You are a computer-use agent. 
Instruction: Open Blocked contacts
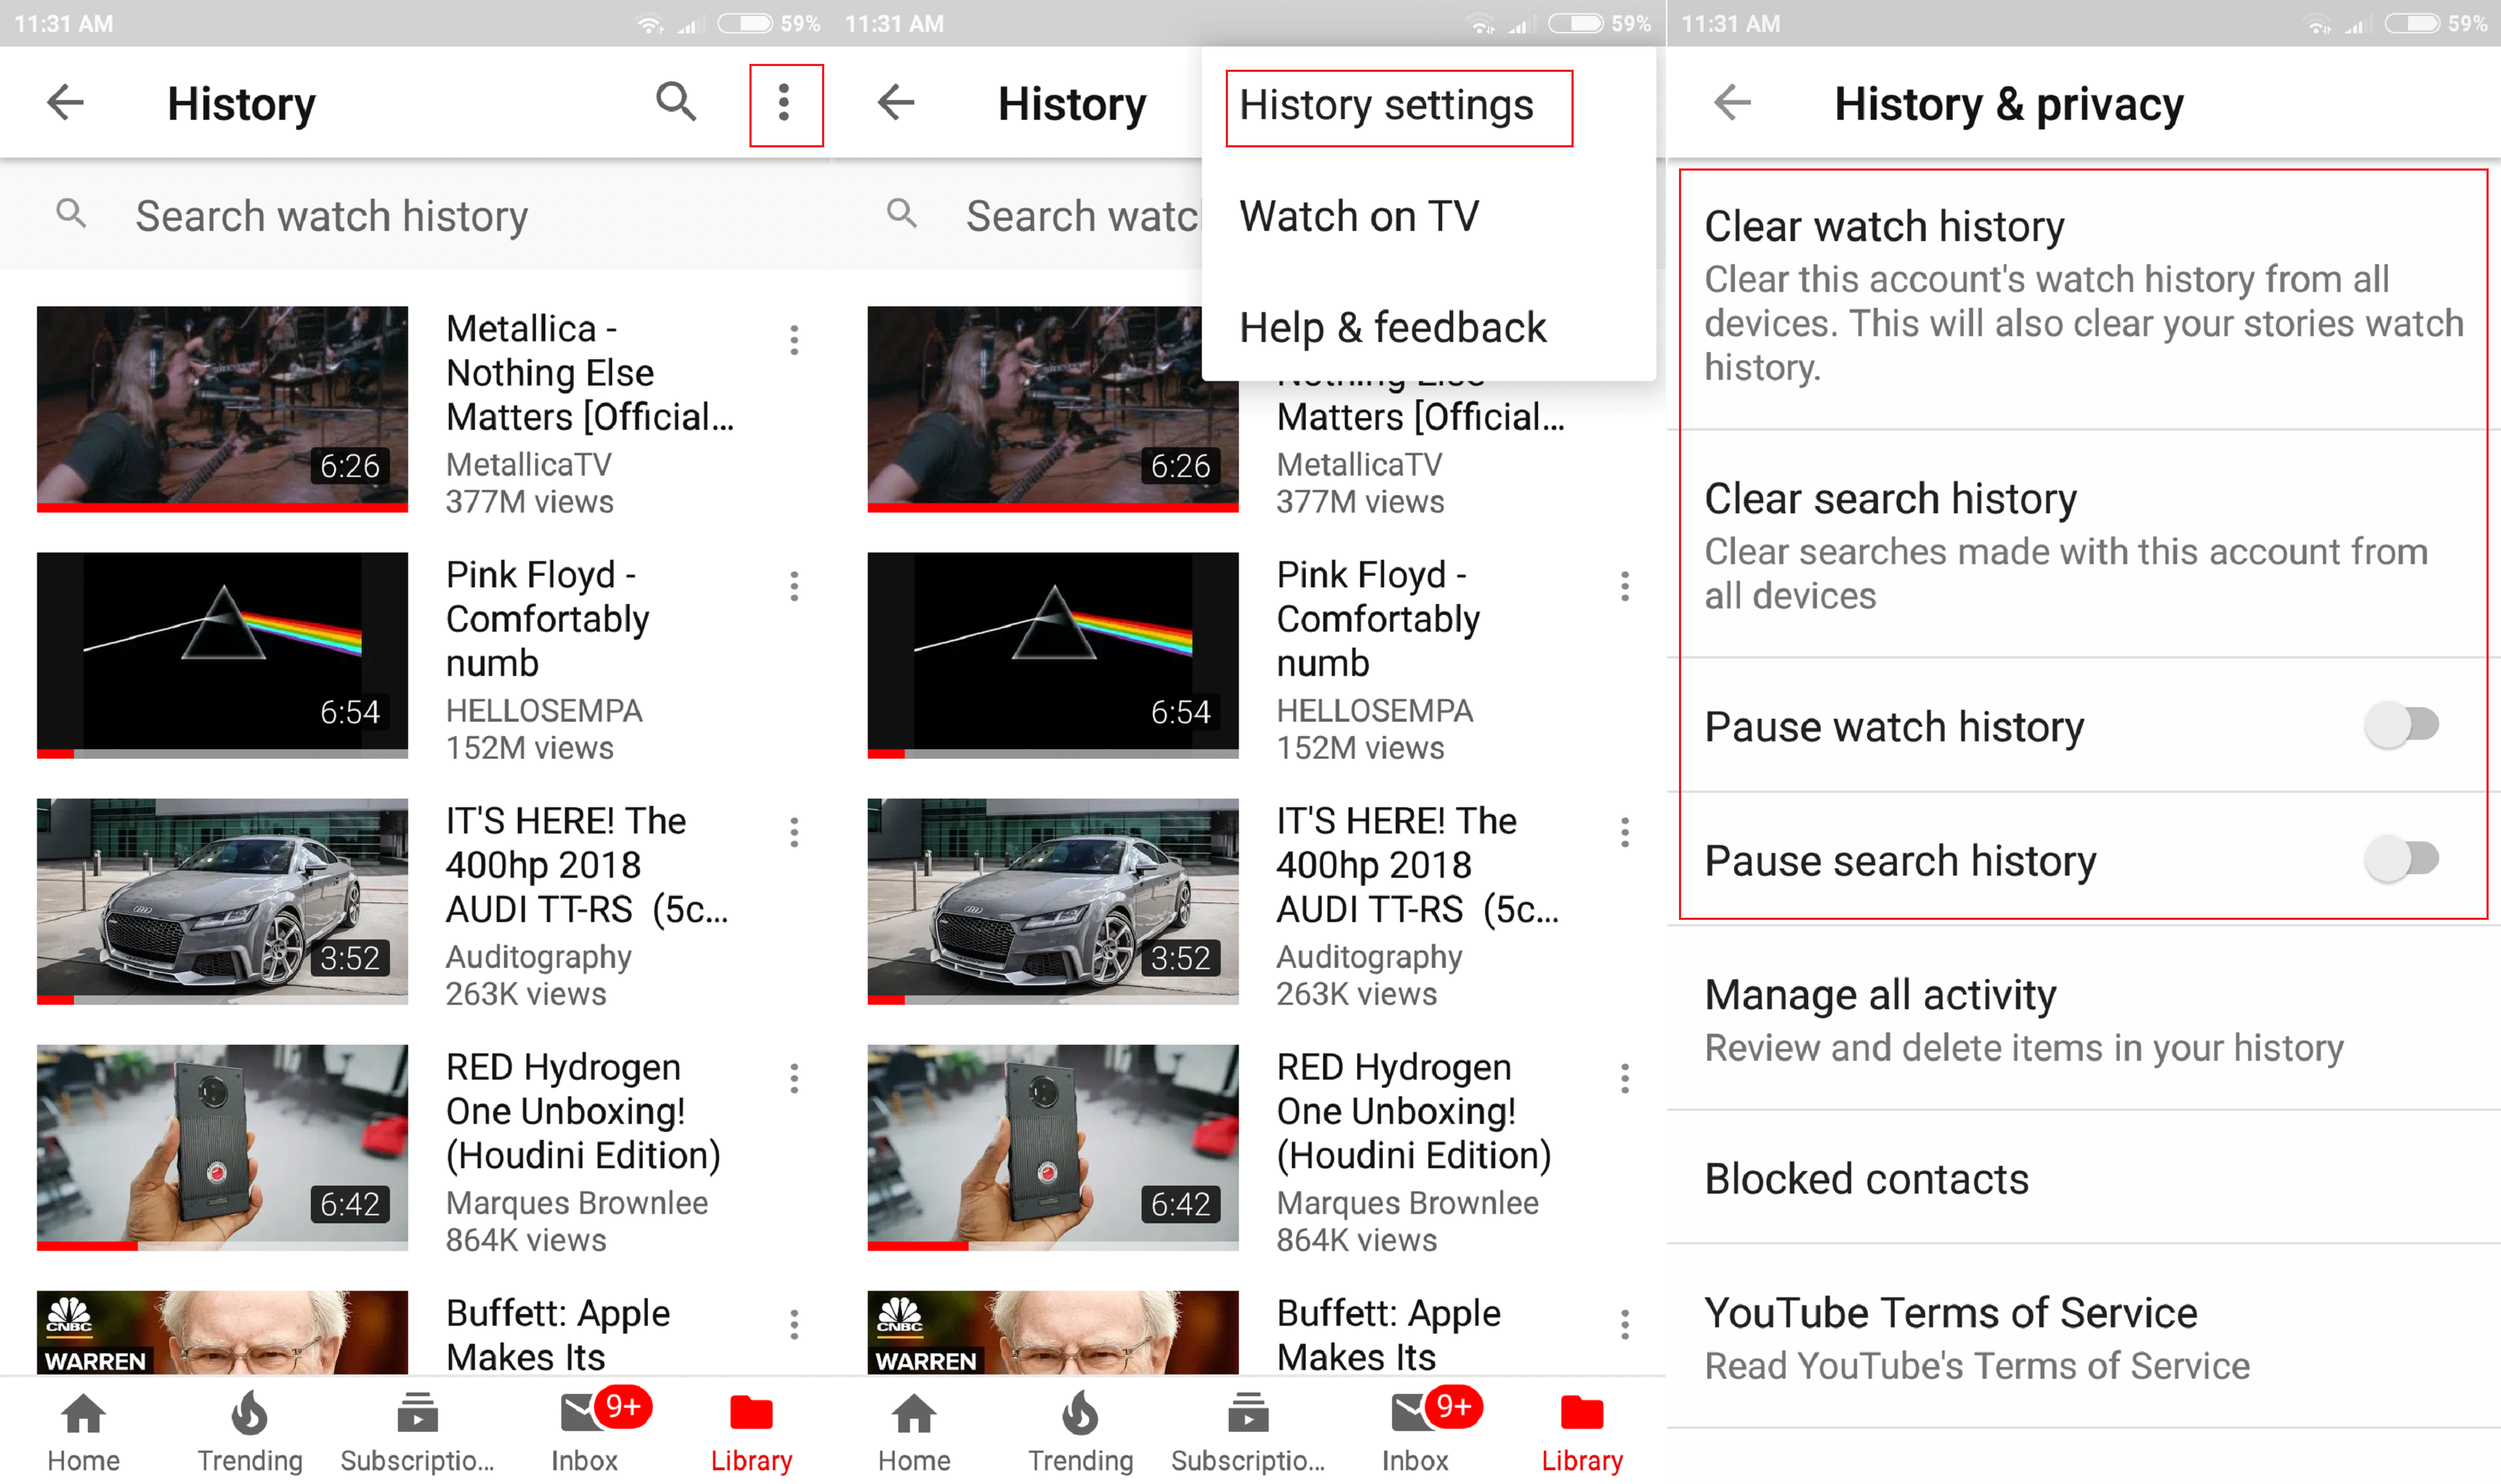point(2084,1178)
